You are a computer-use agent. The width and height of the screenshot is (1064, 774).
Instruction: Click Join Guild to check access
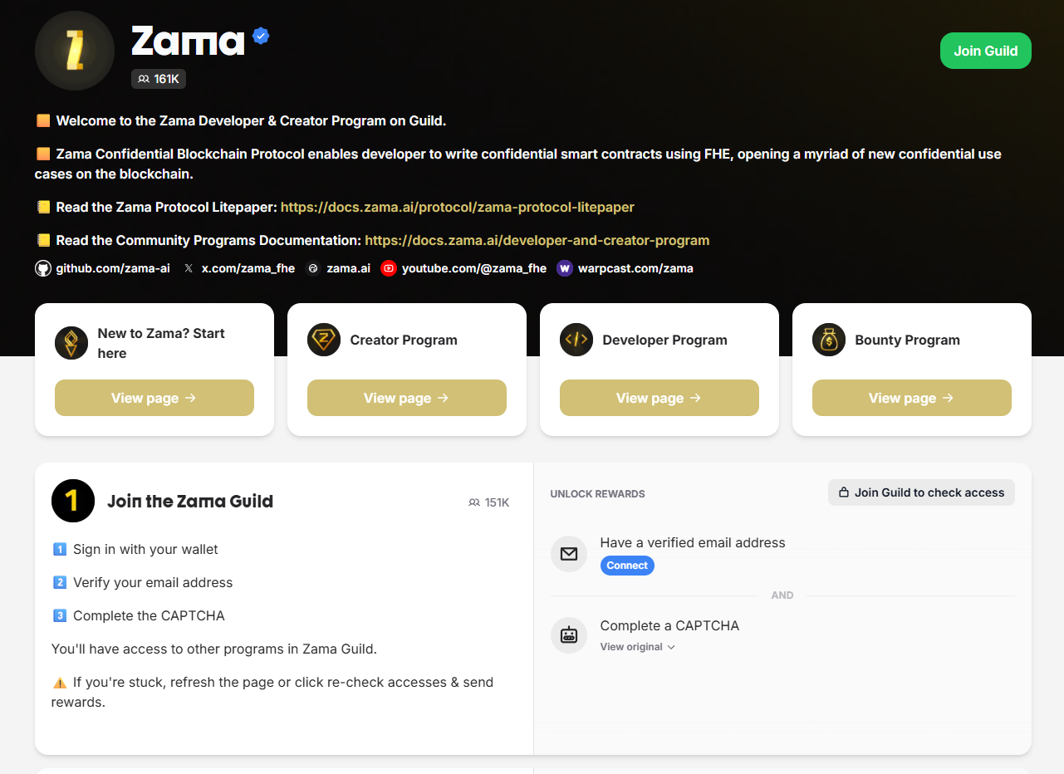coord(921,492)
